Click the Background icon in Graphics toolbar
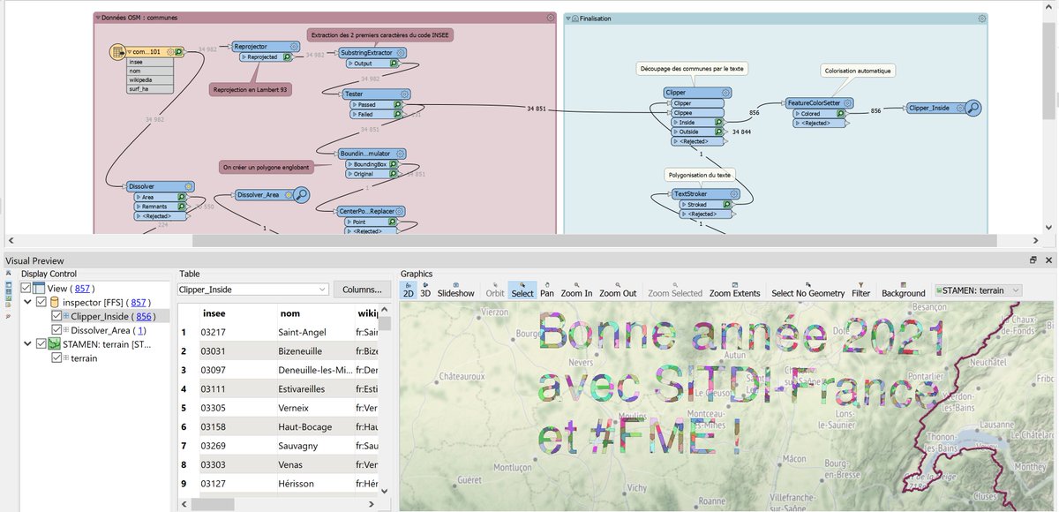1059x512 pixels. [x=903, y=291]
